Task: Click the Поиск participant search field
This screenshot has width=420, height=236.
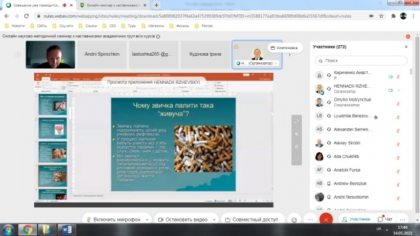Action: click(361, 61)
